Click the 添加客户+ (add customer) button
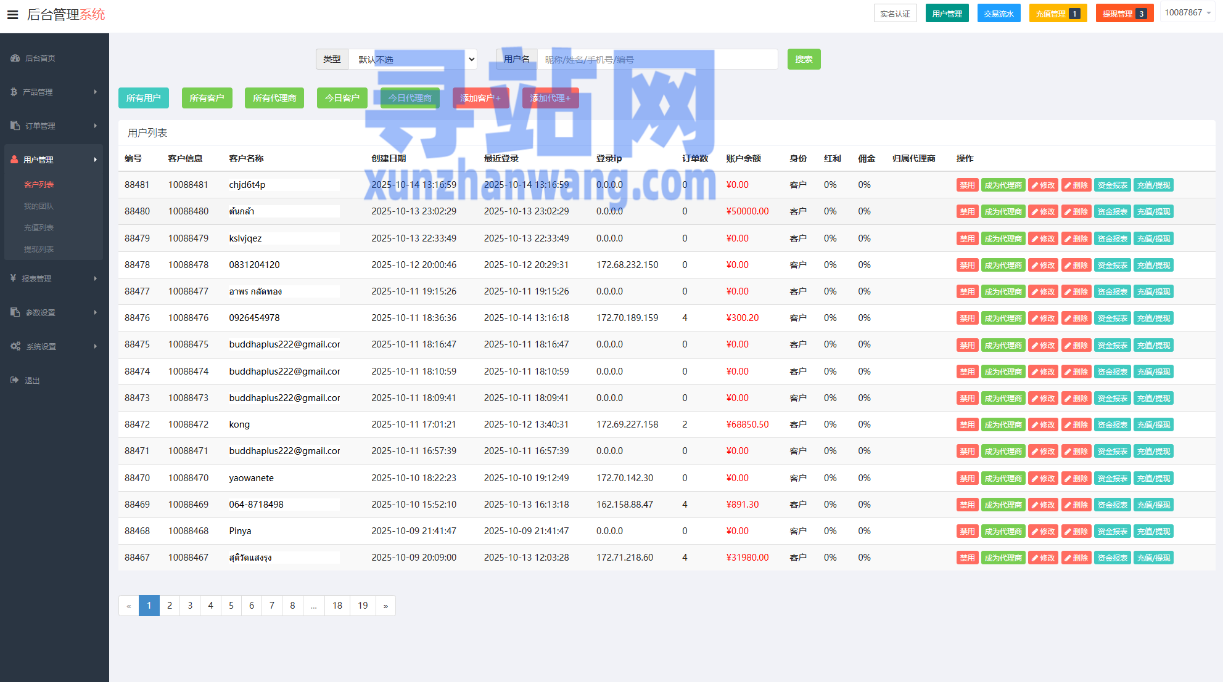 [480, 98]
